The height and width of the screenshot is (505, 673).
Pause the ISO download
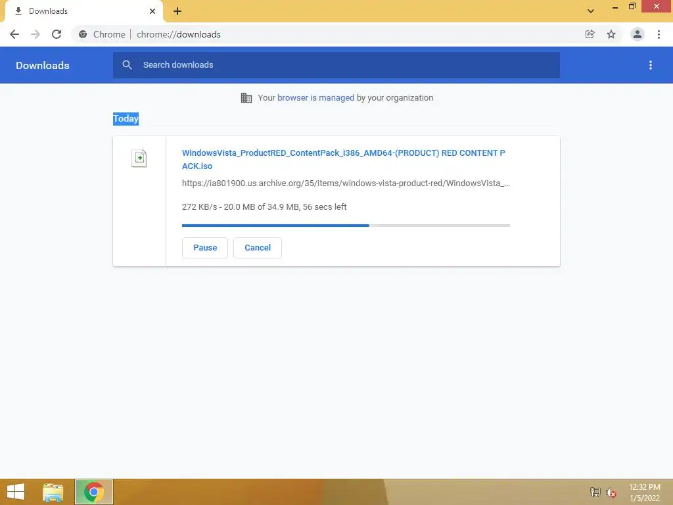(x=205, y=248)
